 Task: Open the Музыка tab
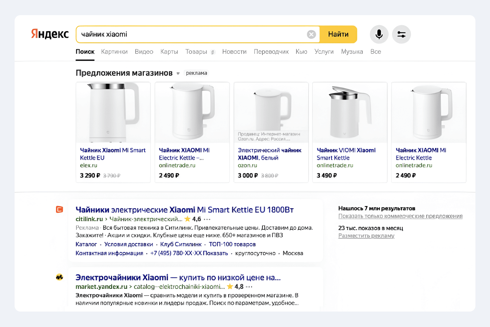[x=352, y=52]
